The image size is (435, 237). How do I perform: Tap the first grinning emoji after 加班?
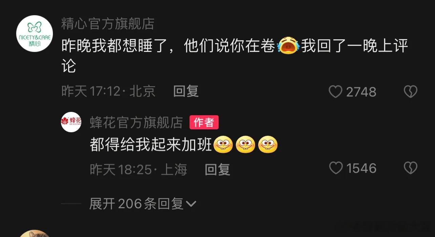[223, 145]
